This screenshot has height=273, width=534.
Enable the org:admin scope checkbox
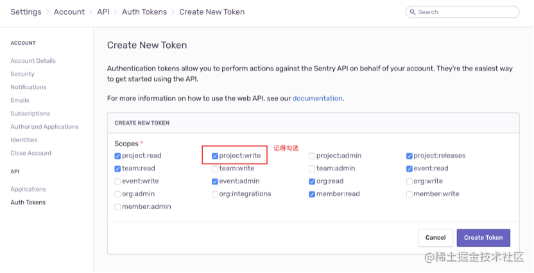click(x=117, y=194)
